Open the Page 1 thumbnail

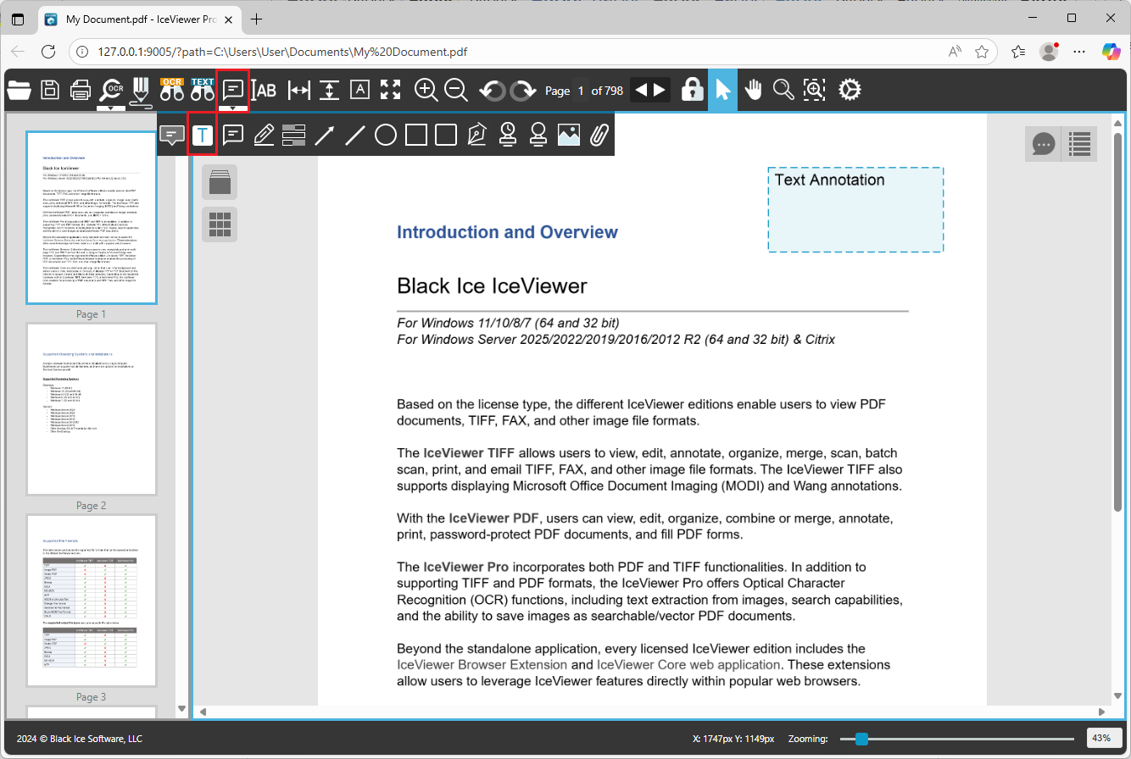92,218
